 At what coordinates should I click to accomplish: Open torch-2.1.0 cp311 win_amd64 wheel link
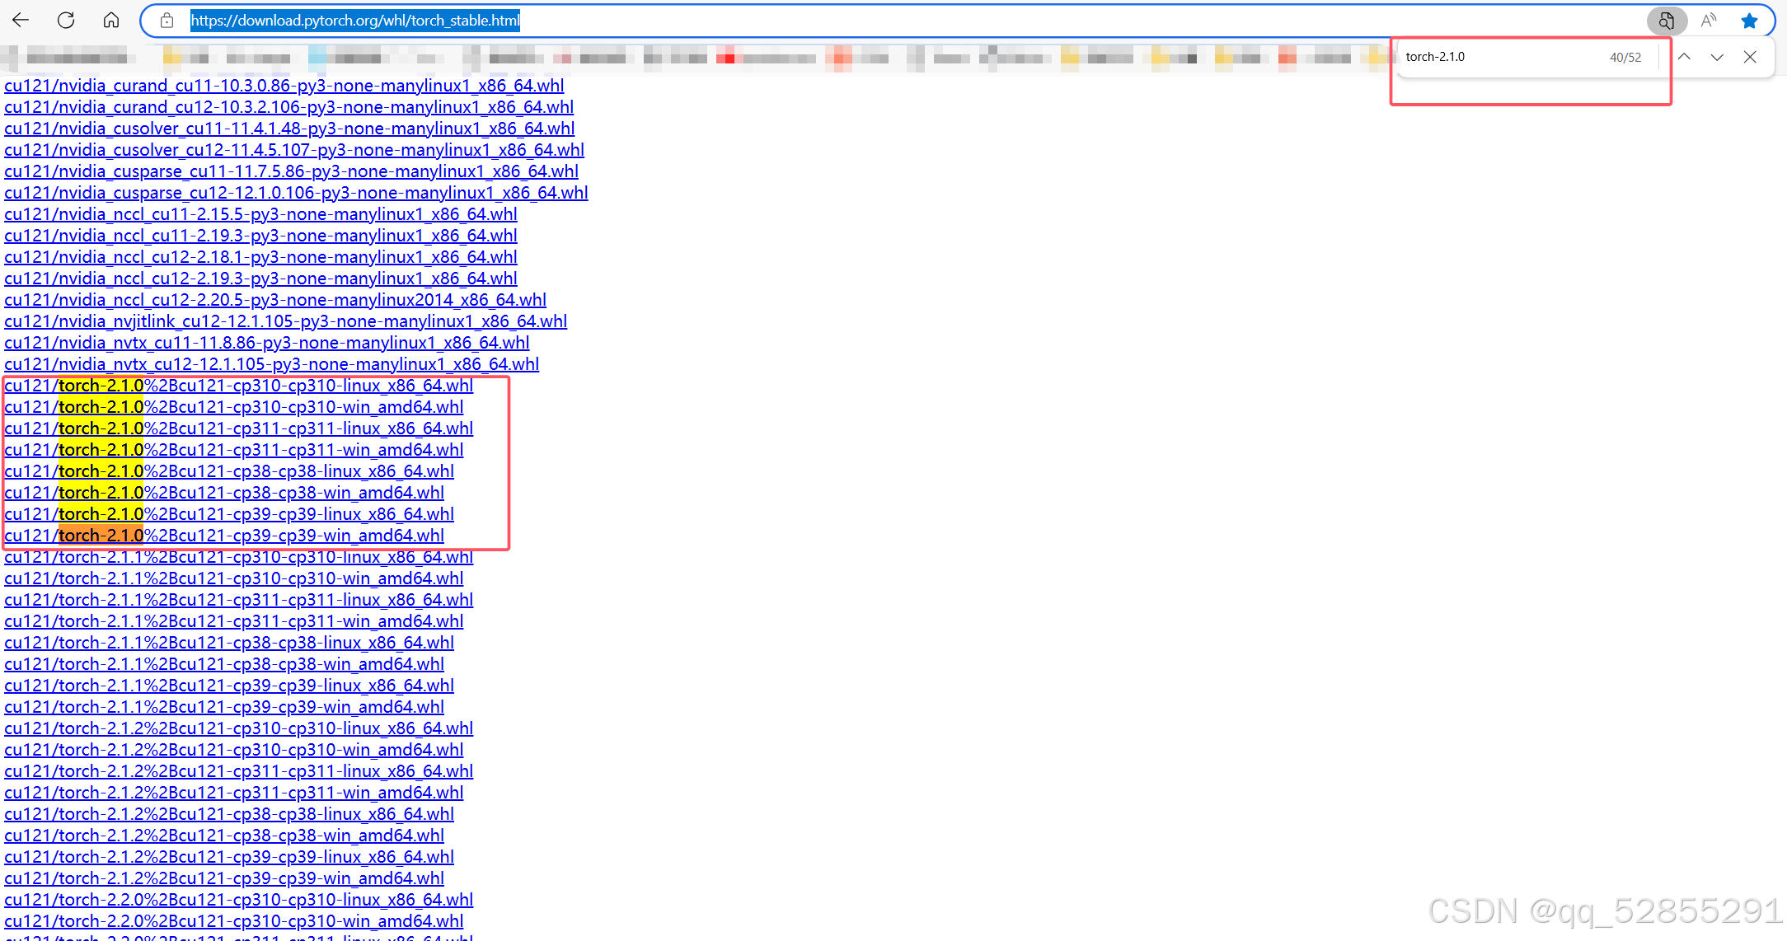(x=234, y=450)
